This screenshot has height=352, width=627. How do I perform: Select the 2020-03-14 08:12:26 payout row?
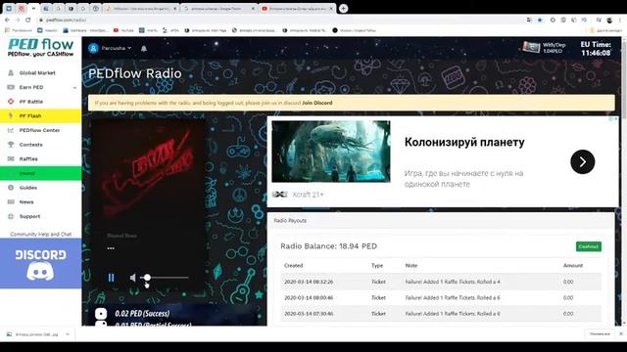[x=441, y=282]
